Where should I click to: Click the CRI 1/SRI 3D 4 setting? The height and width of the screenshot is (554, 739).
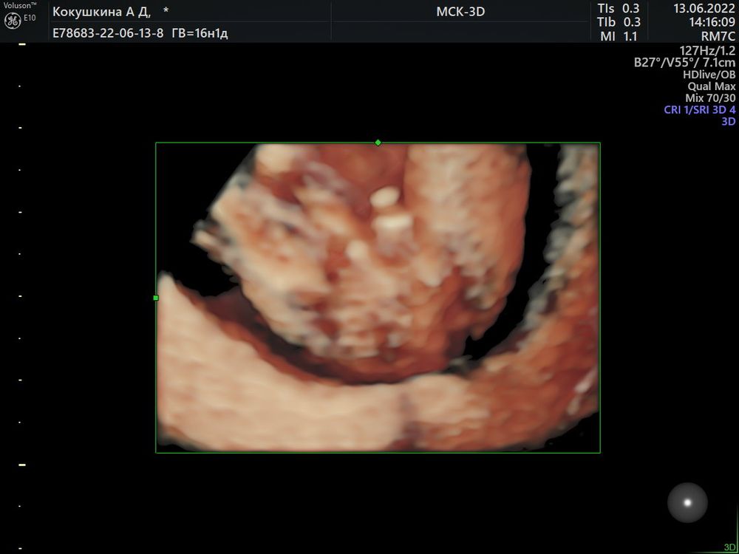coord(699,110)
